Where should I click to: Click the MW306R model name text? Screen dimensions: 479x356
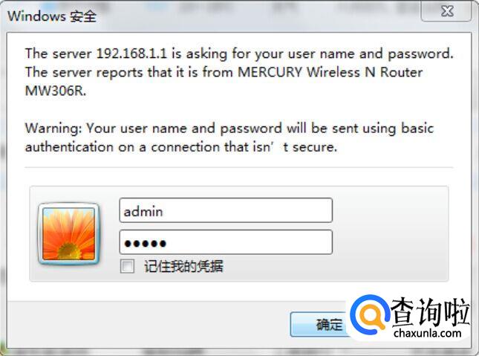tap(56, 91)
